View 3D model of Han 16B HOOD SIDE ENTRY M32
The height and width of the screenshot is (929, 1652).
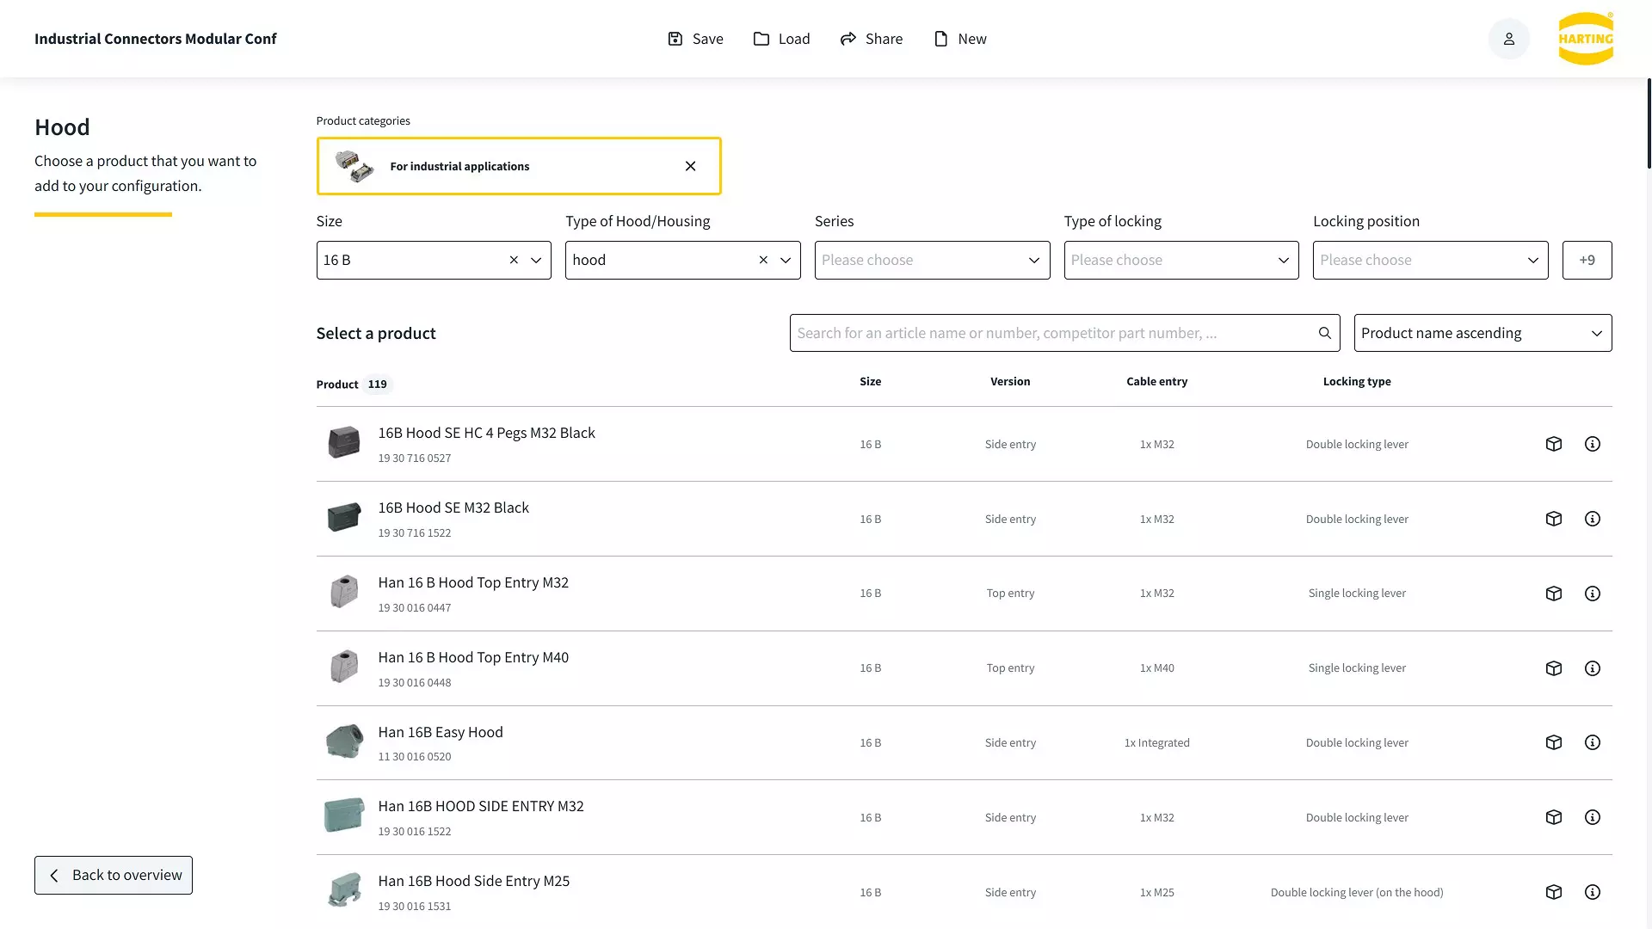pos(1553,817)
